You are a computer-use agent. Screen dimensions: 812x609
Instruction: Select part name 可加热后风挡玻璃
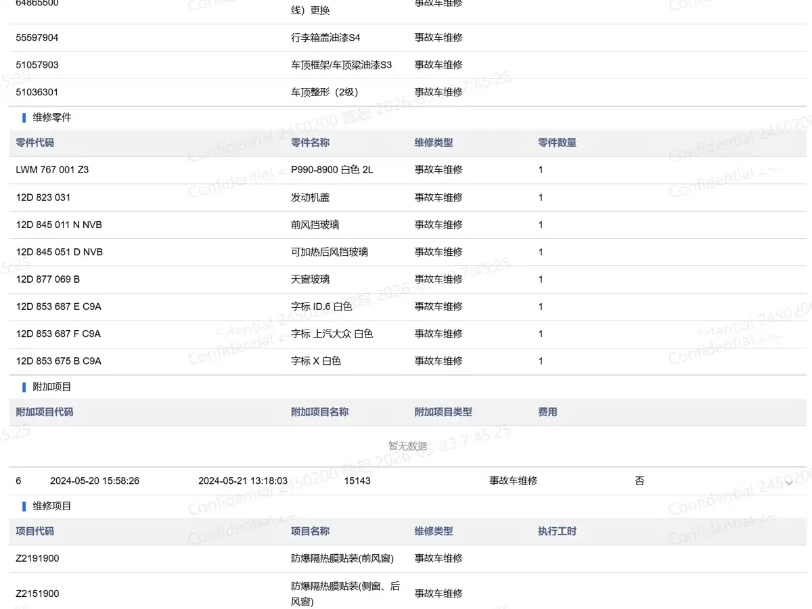[330, 252]
